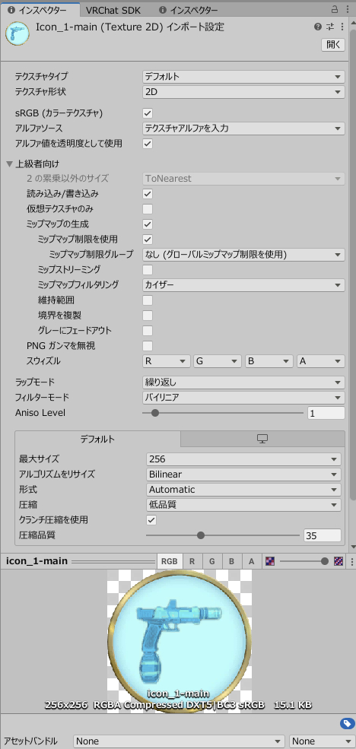Collapse the 上級者向け section
The image size is (356, 749).
pos(10,163)
